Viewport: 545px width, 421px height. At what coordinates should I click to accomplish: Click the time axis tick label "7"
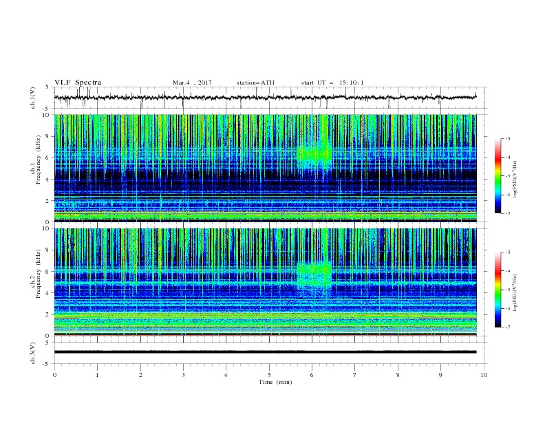[x=355, y=375]
